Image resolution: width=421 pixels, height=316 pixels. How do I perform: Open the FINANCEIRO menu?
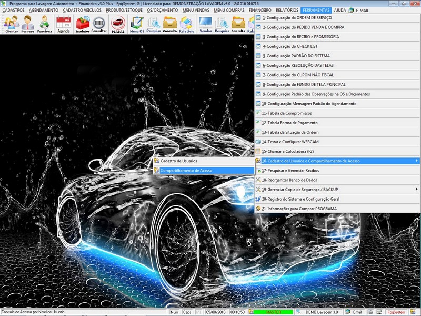coord(260,10)
